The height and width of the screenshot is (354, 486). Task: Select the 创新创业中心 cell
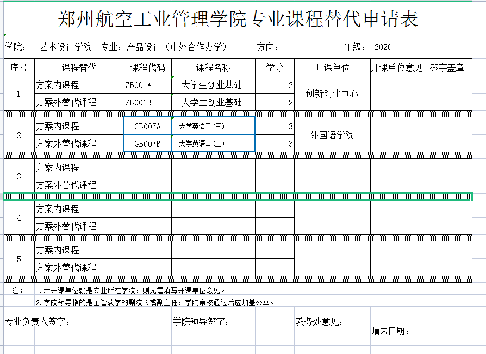pos(332,94)
